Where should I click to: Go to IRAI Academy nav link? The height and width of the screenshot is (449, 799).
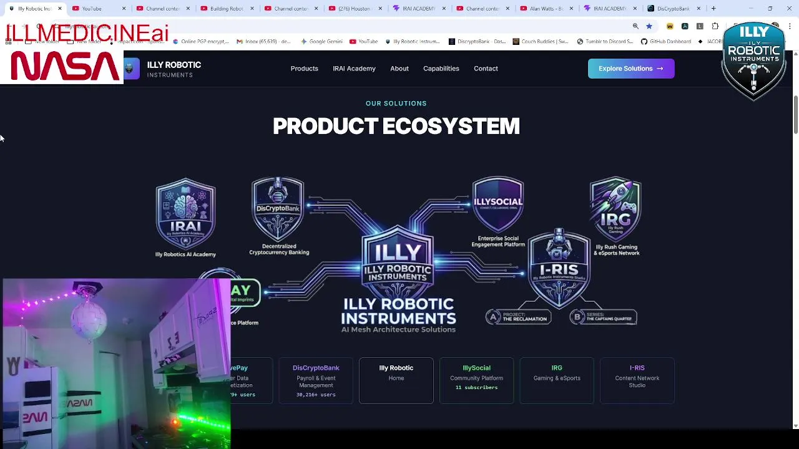tap(354, 69)
